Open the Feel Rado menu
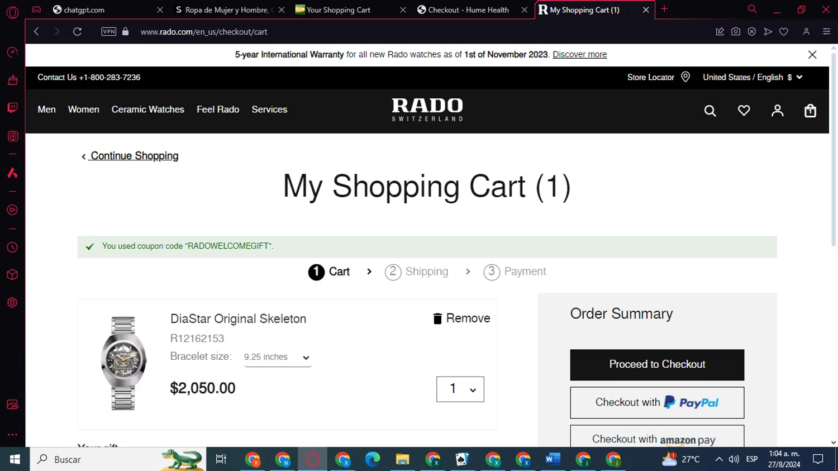Viewport: 838px width, 471px height. coord(218,110)
